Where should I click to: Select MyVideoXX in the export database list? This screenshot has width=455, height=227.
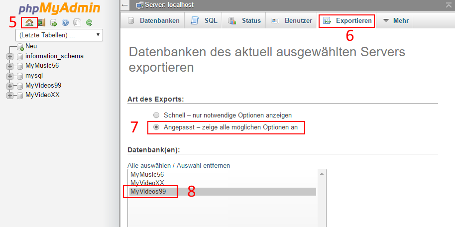pyautogui.click(x=223, y=183)
